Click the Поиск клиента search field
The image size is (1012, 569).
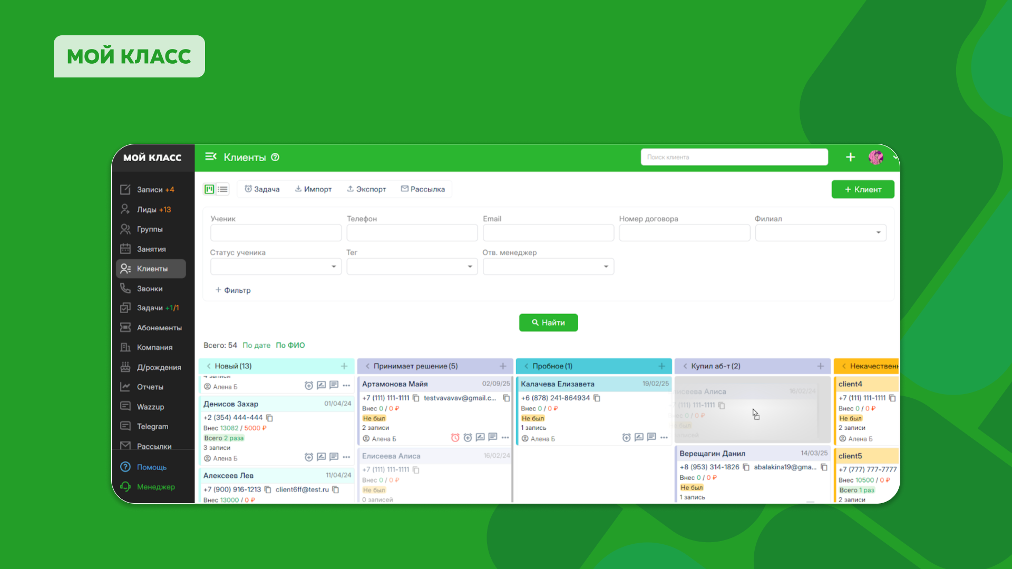(x=734, y=156)
